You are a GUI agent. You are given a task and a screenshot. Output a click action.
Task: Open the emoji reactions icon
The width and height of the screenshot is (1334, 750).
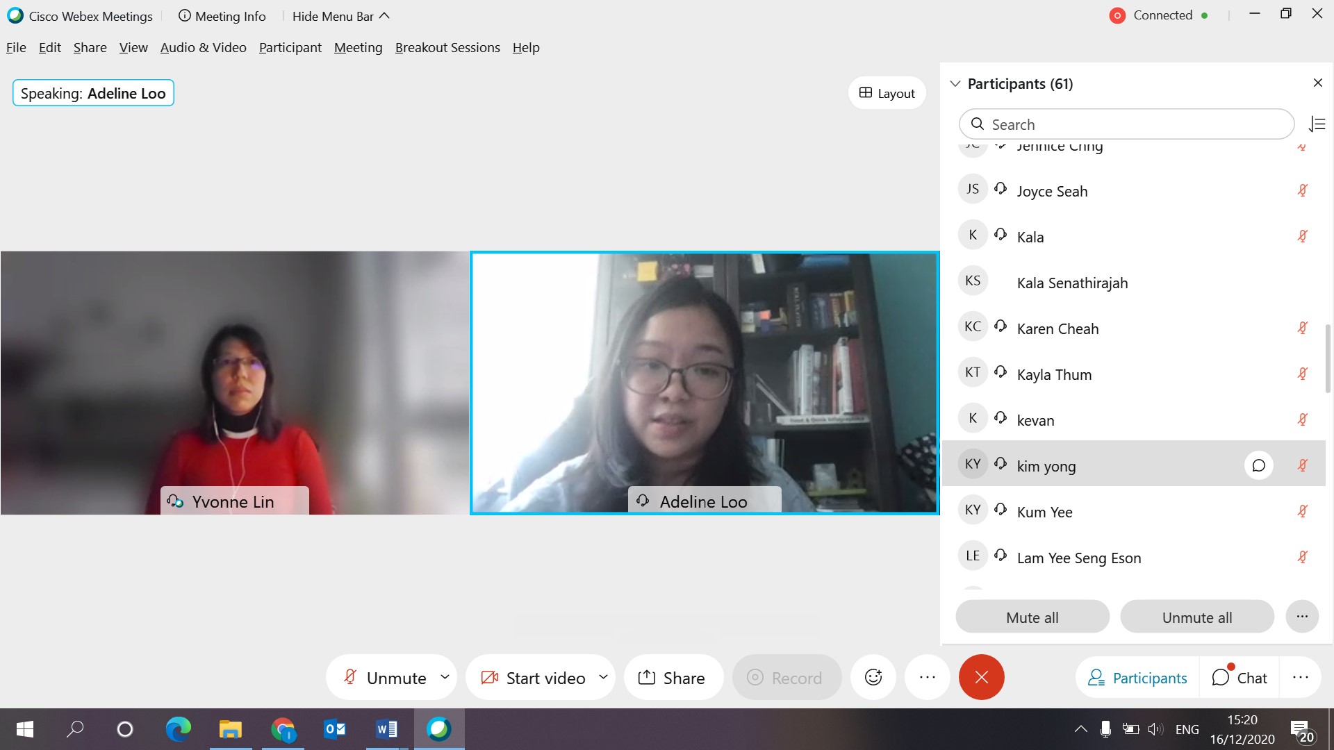tap(873, 677)
